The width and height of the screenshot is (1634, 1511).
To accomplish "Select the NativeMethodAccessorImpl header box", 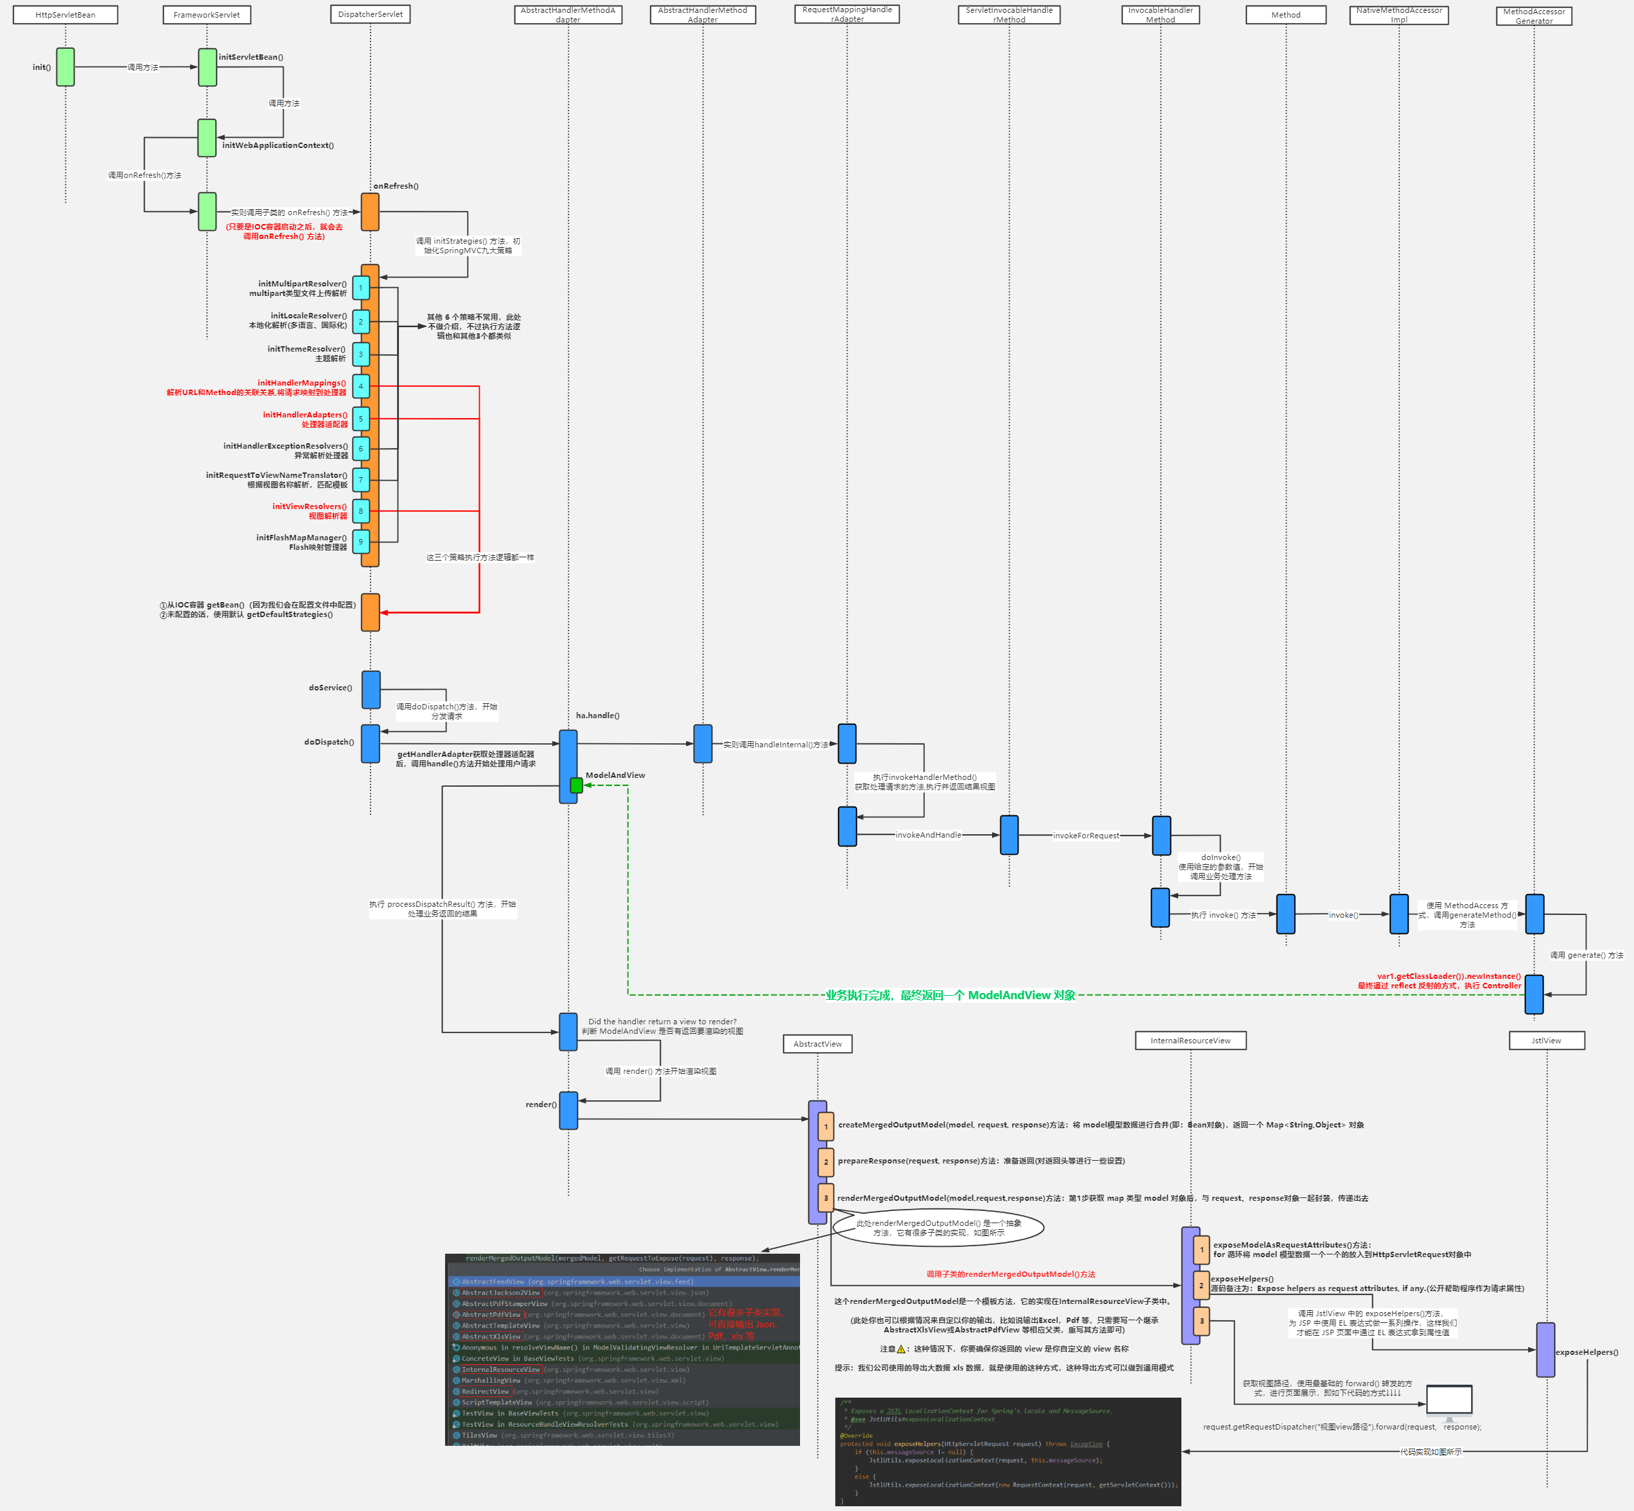I will (x=1399, y=15).
